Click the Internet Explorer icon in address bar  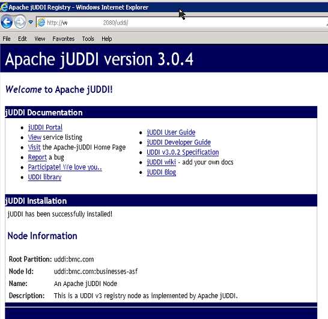[x=41, y=22]
